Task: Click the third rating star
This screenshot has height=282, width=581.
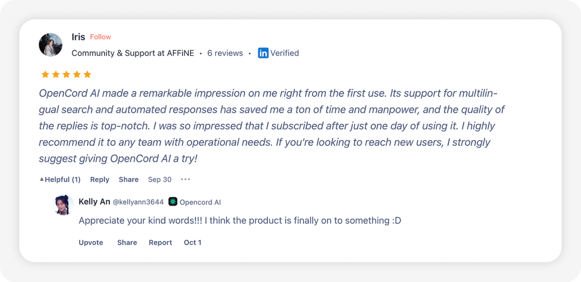Action: pos(66,74)
